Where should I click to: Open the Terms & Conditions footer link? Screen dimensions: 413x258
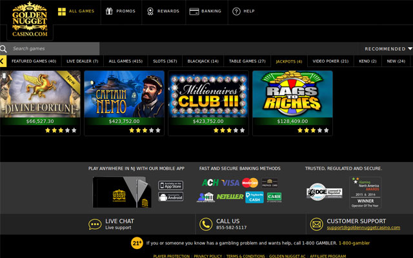(x=245, y=256)
